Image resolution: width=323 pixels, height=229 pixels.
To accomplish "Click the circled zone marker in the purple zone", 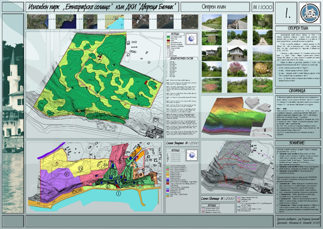I will click(66, 174).
